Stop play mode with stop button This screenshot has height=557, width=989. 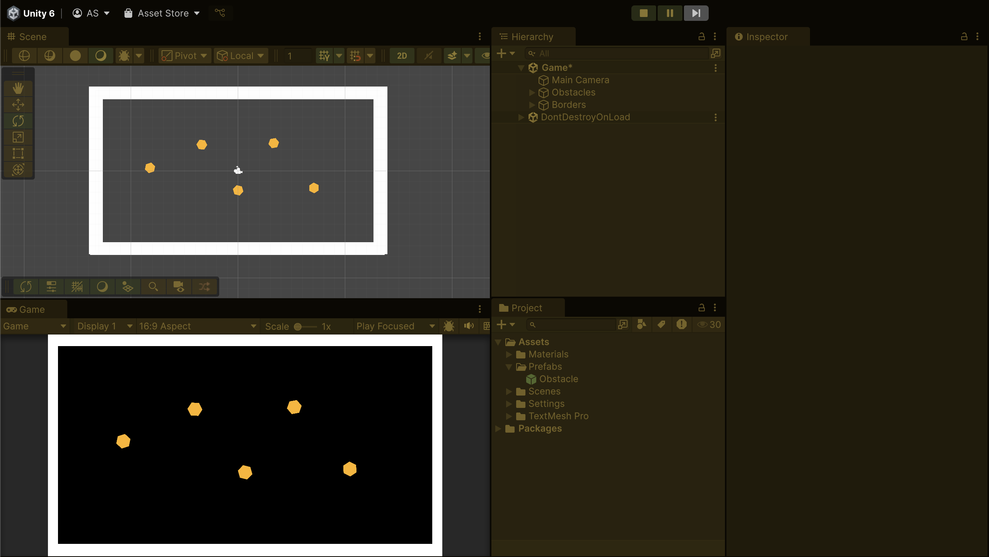[643, 13]
